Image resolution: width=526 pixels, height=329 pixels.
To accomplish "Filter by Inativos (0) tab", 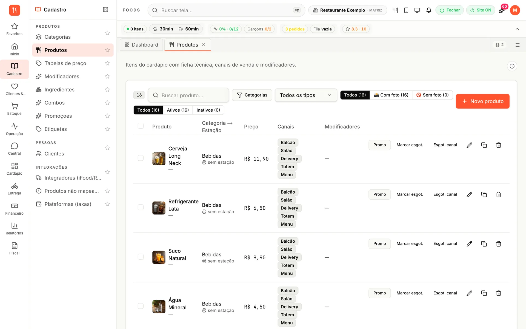I will [x=208, y=110].
